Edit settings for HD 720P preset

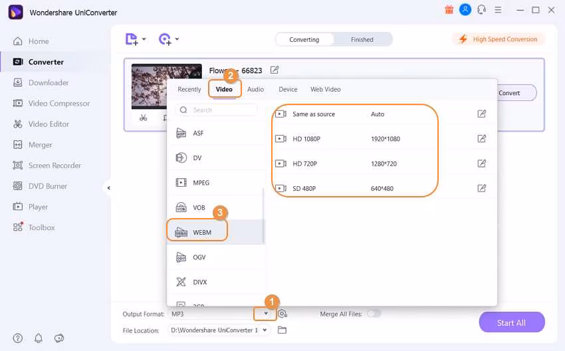click(x=482, y=164)
